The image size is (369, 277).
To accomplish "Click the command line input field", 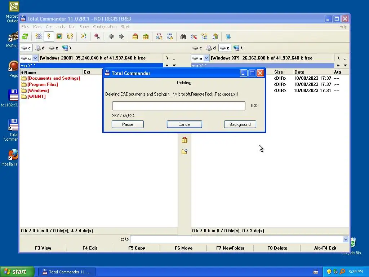I will pyautogui.click(x=236, y=239).
